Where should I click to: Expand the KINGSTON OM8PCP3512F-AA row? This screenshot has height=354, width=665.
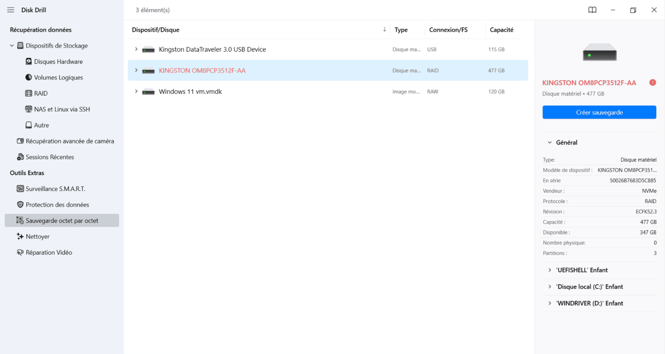(x=136, y=70)
